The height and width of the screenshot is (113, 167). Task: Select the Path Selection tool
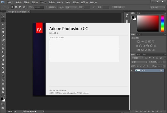click(3, 80)
